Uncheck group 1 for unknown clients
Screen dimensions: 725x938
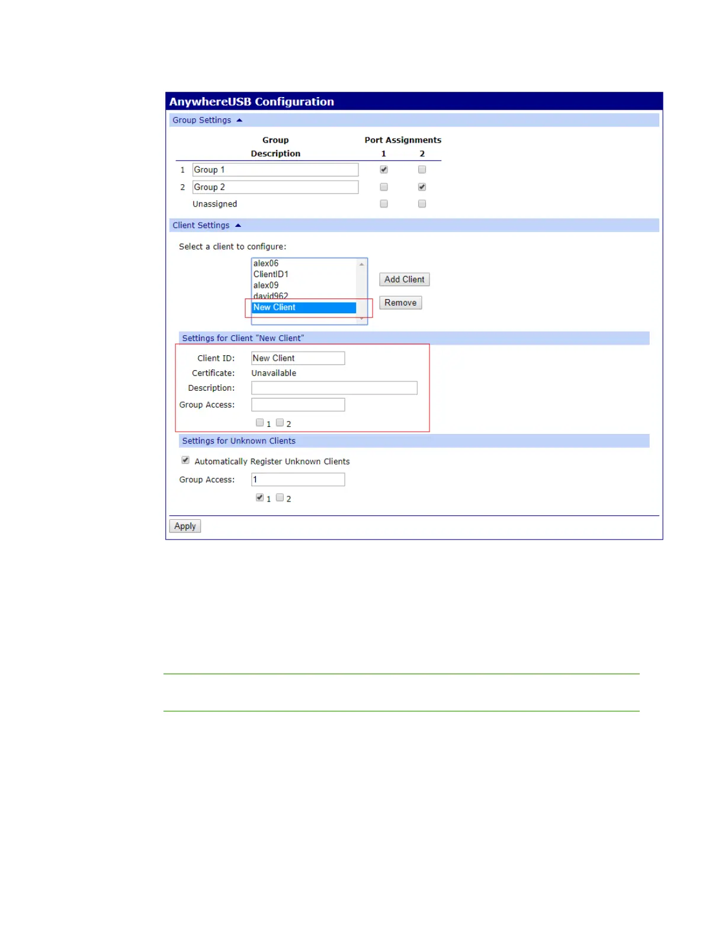click(259, 497)
